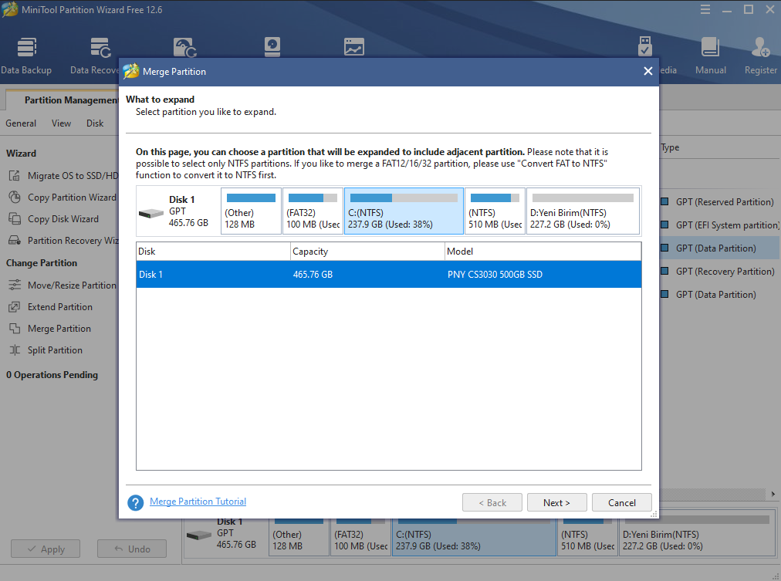The width and height of the screenshot is (781, 581).
Task: Open the main window hamburger menu
Action: pos(705,9)
